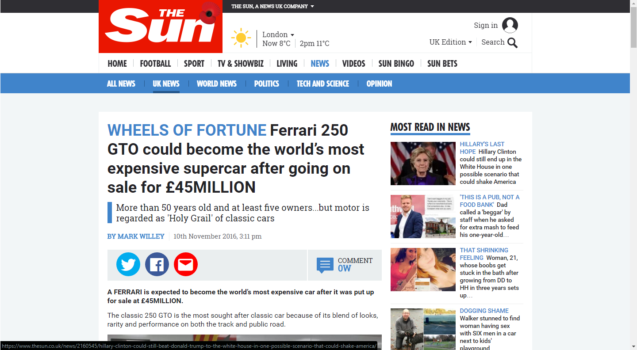Open LIVING section
Viewport: 637px width, 350px height.
[287, 64]
